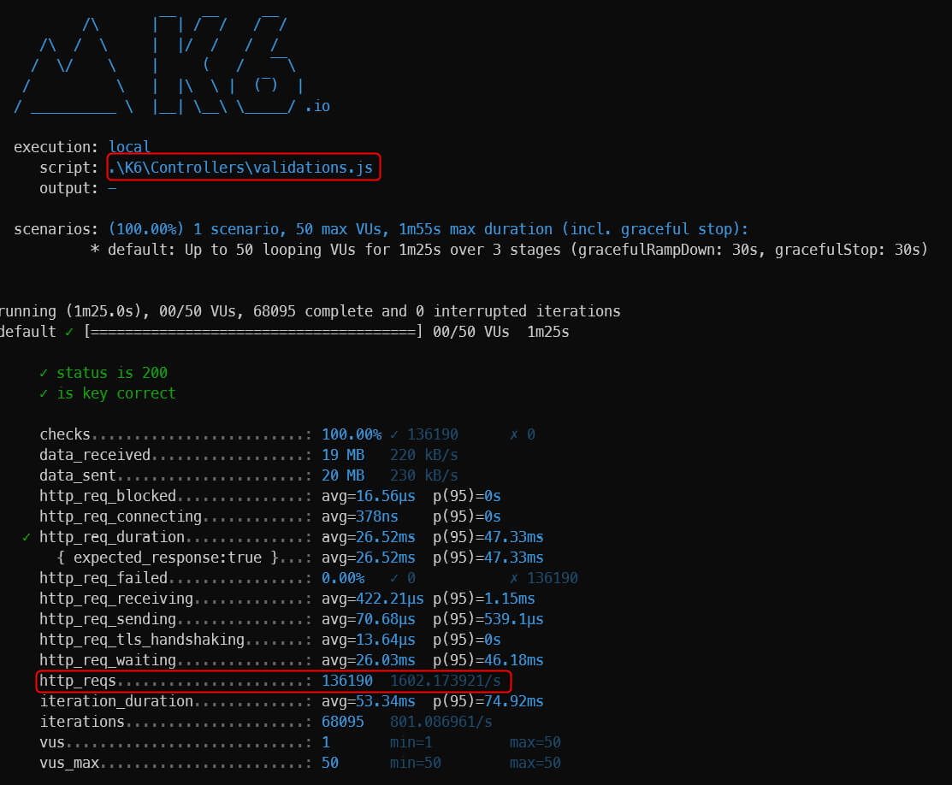Screen dimensions: 952x785
Task: Click the expected_response:true label
Action: [x=168, y=558]
